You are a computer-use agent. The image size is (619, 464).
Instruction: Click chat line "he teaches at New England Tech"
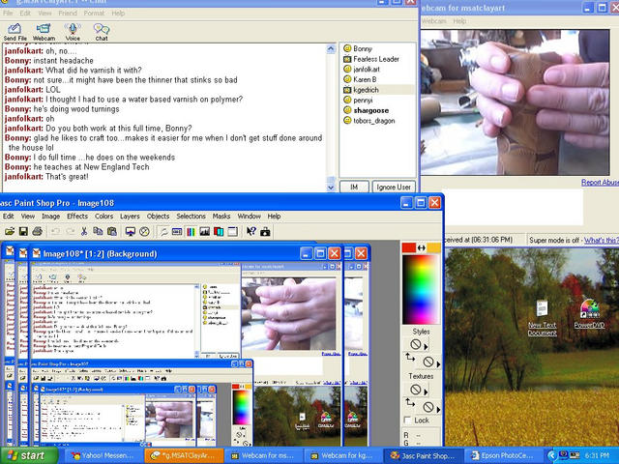click(x=92, y=167)
